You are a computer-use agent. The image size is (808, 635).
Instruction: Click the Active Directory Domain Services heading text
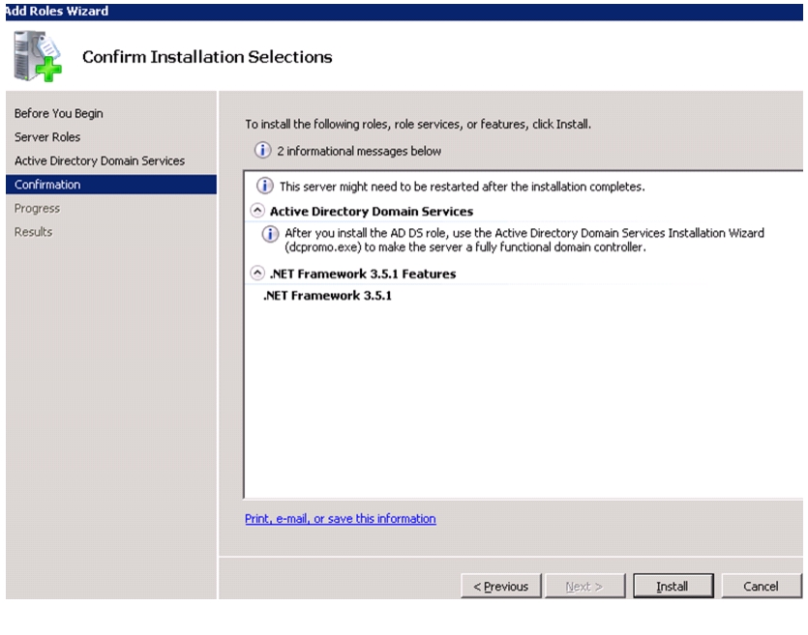coord(371,211)
